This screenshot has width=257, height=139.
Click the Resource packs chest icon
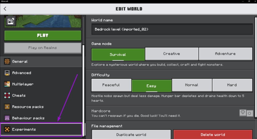(7, 107)
